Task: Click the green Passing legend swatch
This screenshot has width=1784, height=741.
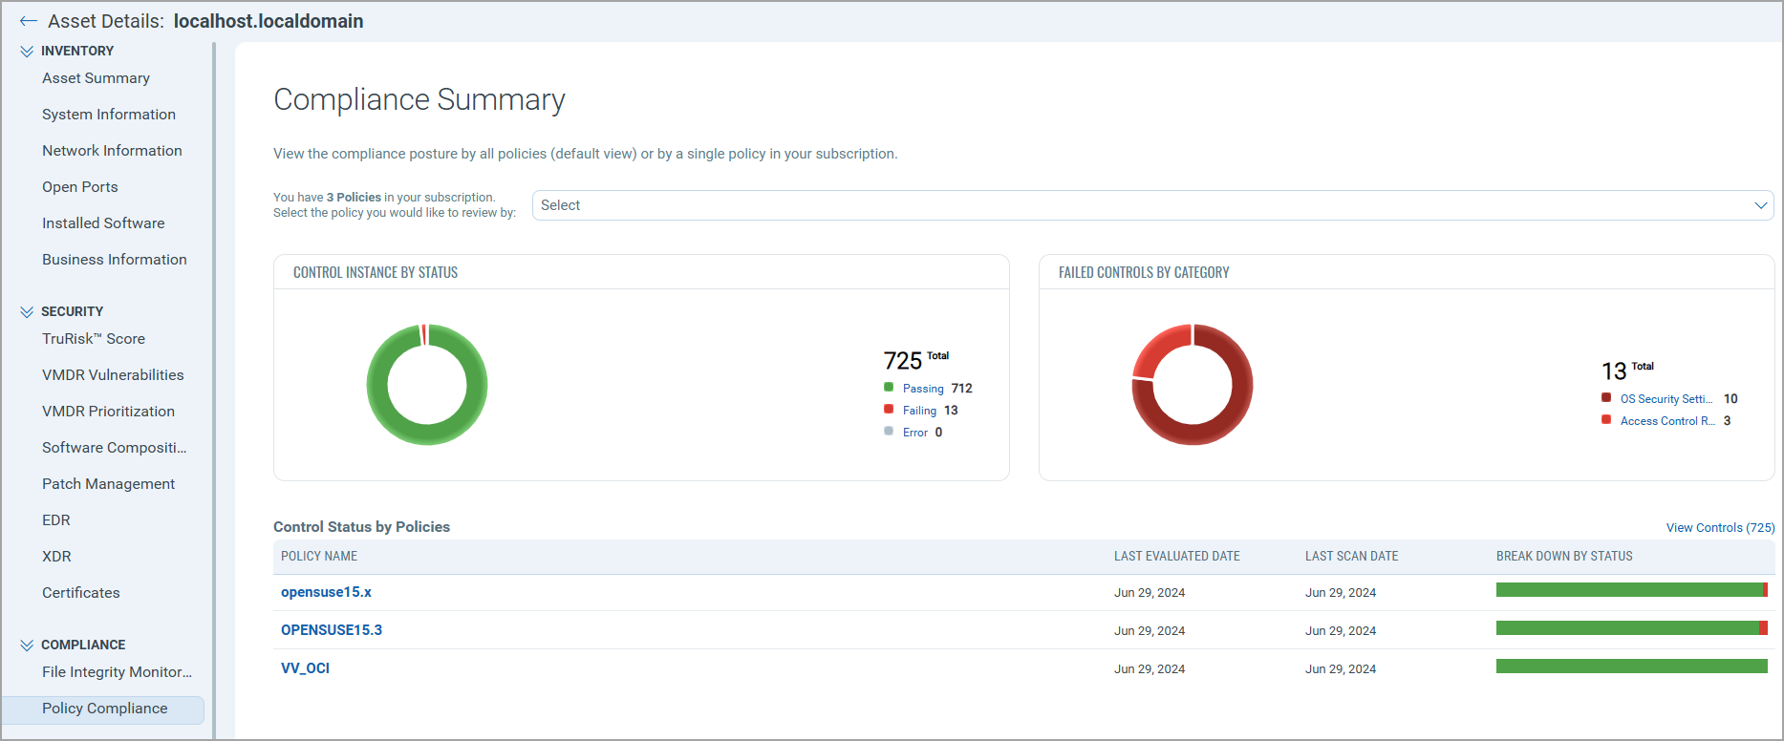Action: tap(889, 388)
